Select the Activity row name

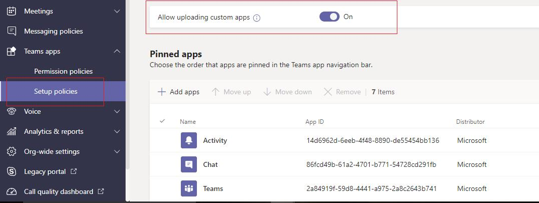pos(215,140)
